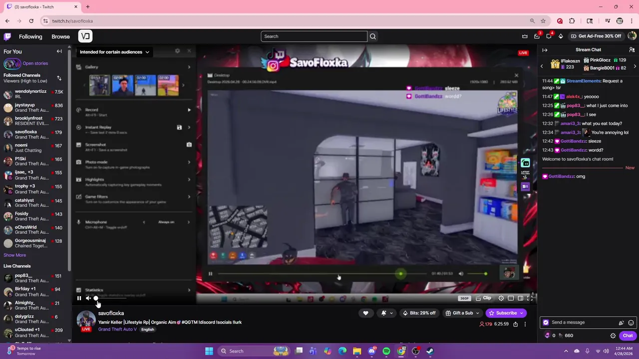
Task: Open Grand Theft Auto V category link
Action: pyautogui.click(x=117, y=330)
